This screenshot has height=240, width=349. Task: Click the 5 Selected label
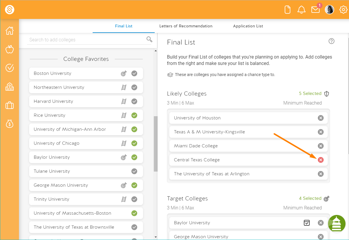click(310, 93)
